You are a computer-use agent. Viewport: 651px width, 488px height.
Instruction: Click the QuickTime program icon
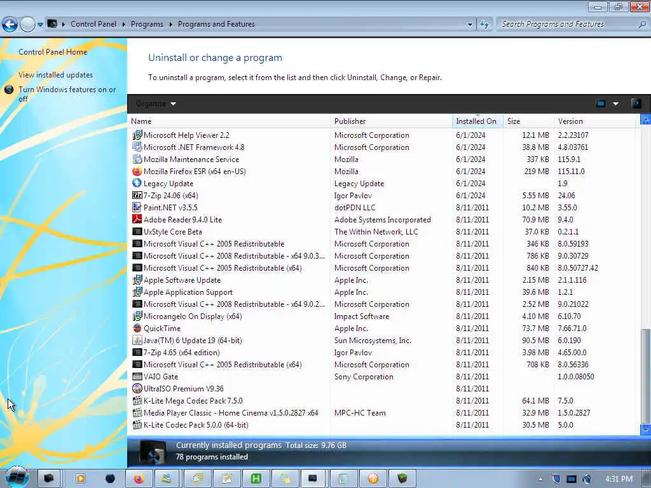click(x=137, y=329)
